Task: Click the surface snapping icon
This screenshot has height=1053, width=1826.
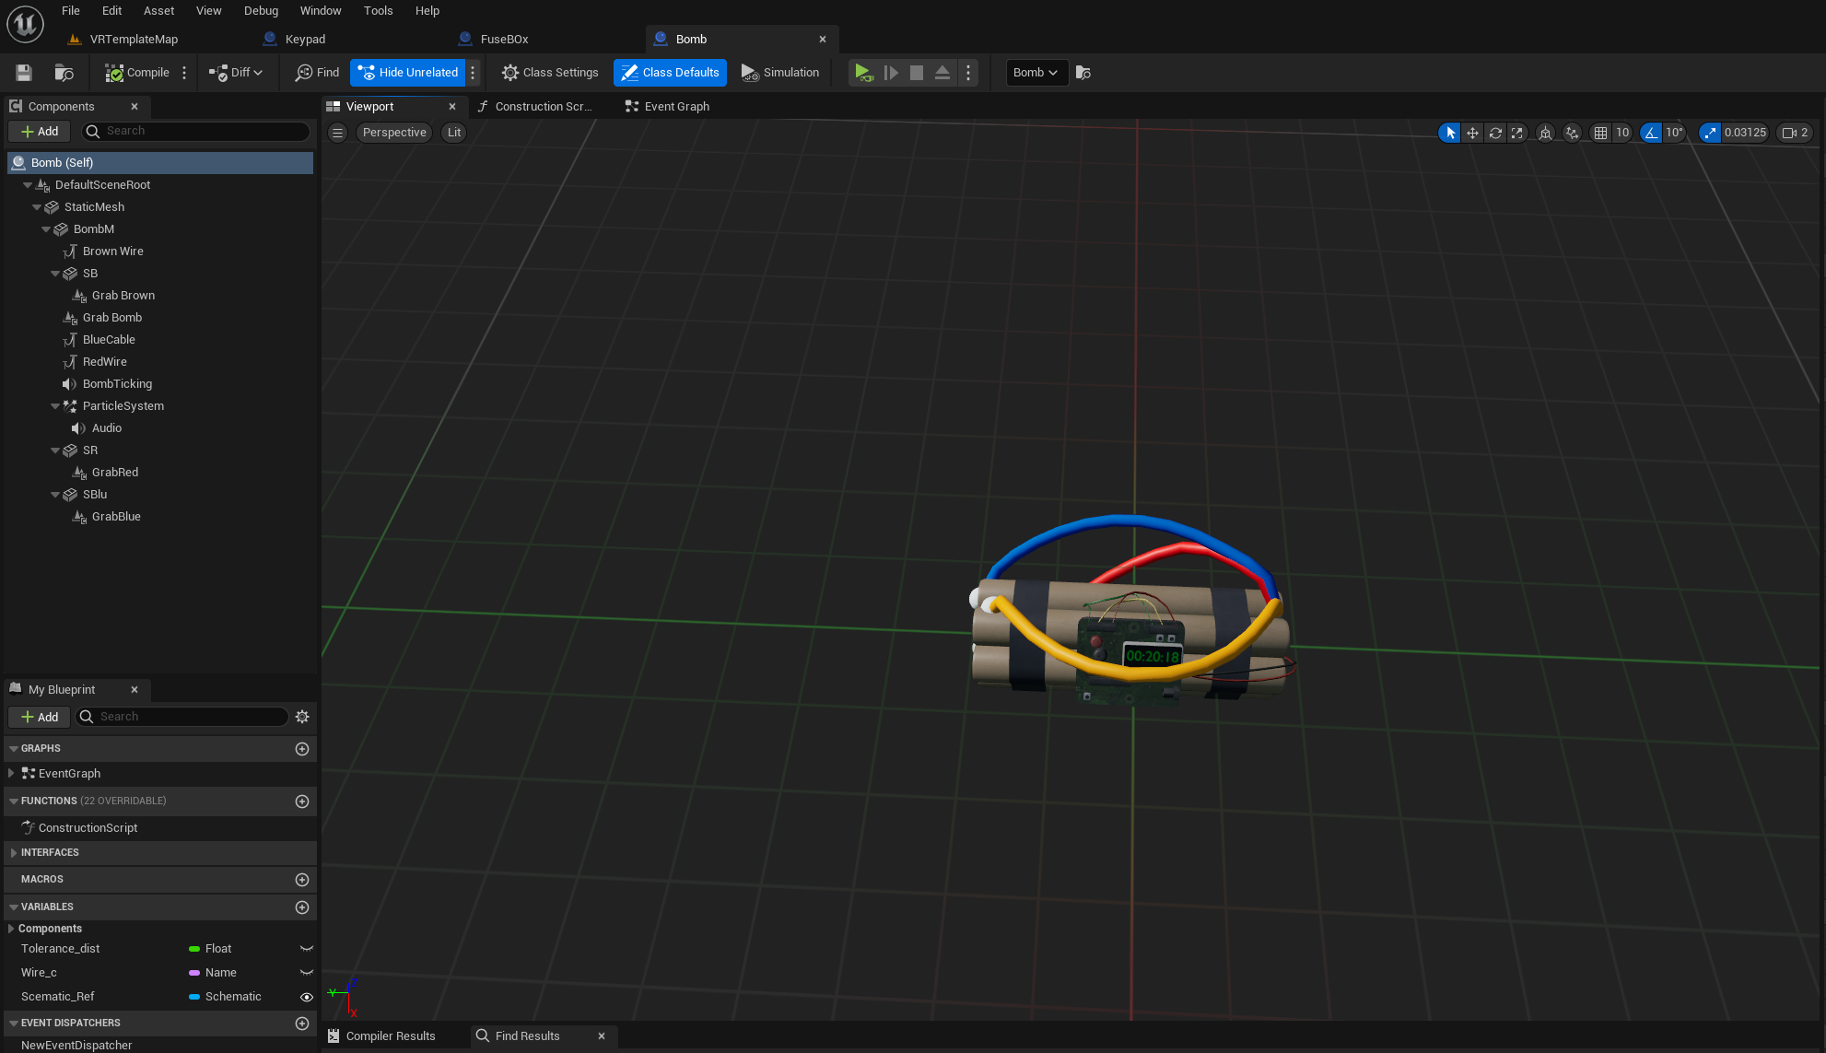Action: 1572,133
